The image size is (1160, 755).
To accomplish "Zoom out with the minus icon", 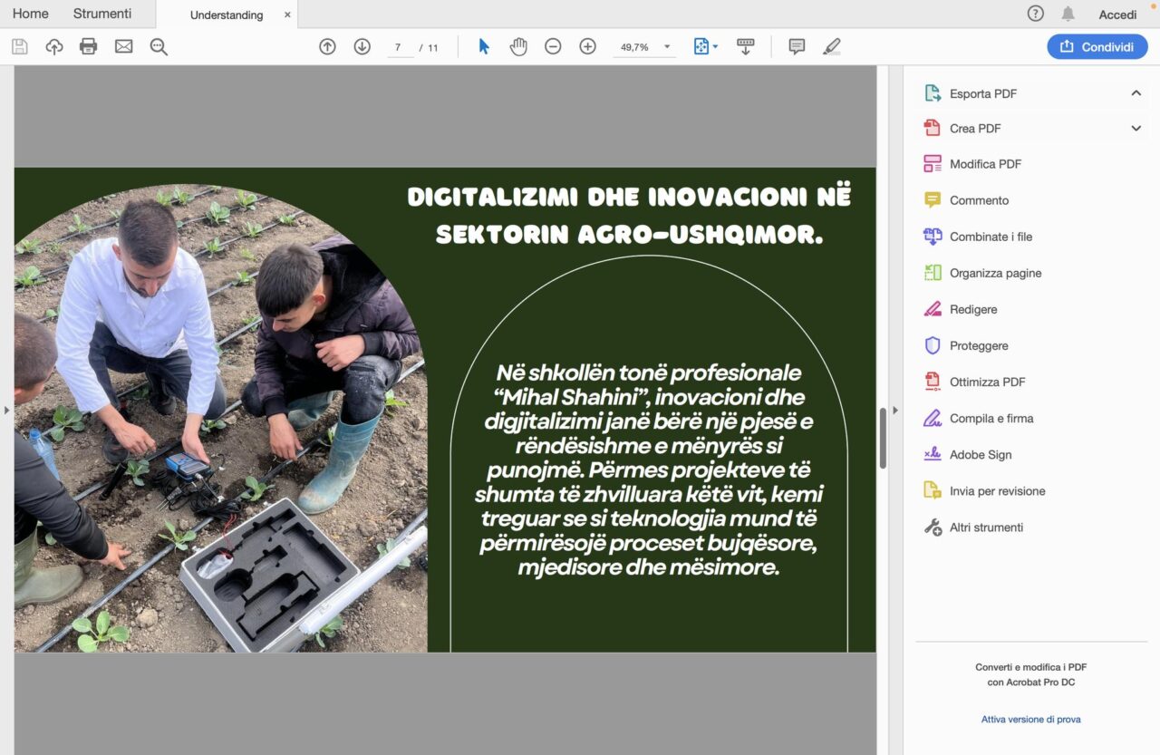I will (553, 47).
